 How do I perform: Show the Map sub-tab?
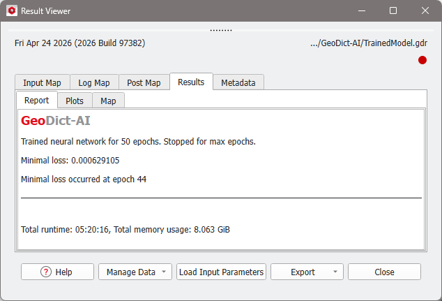pos(108,101)
